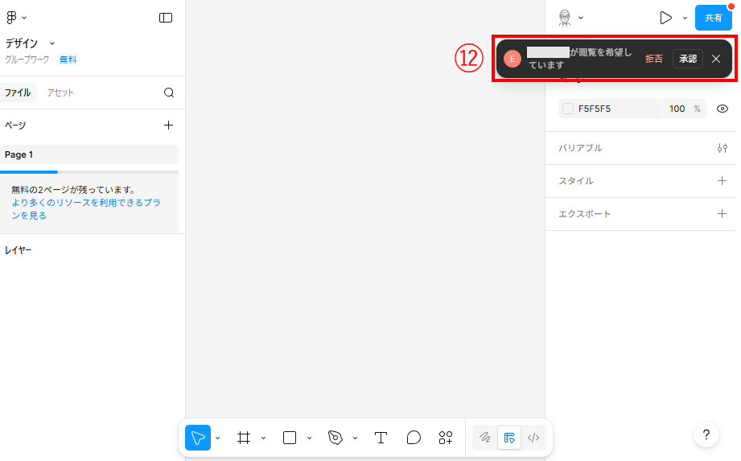Select the Pen tool
Screen dimensions: 741x461
336,438
